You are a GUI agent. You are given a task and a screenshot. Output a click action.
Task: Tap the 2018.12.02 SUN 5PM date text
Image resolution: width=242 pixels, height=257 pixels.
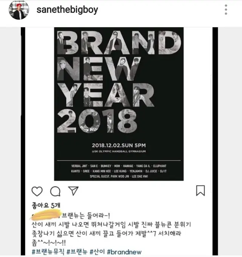pos(119,145)
